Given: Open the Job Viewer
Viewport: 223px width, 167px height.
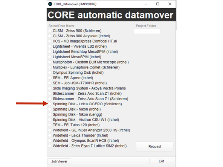Looking at the screenshot, I should pyautogui.click(x=59, y=161).
